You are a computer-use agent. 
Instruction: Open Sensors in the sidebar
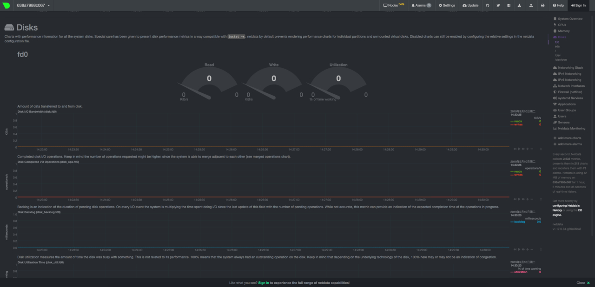(x=561, y=122)
